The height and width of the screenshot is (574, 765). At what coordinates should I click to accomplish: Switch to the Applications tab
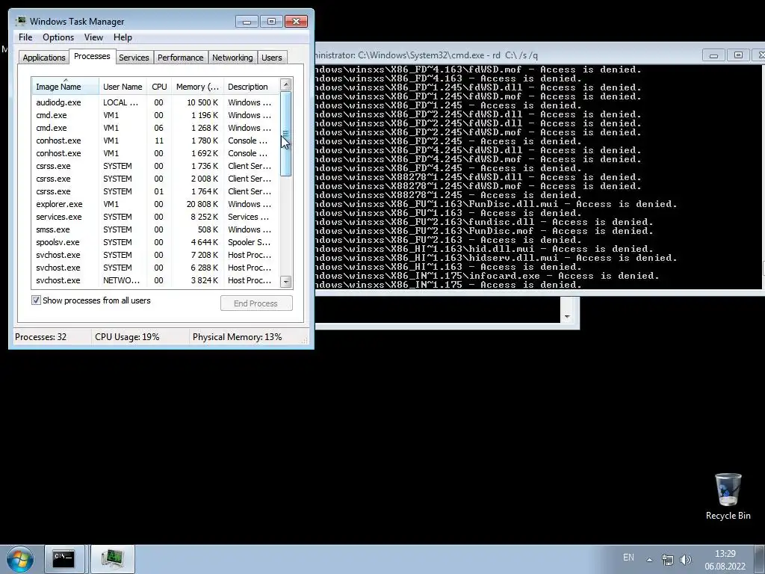pos(44,58)
